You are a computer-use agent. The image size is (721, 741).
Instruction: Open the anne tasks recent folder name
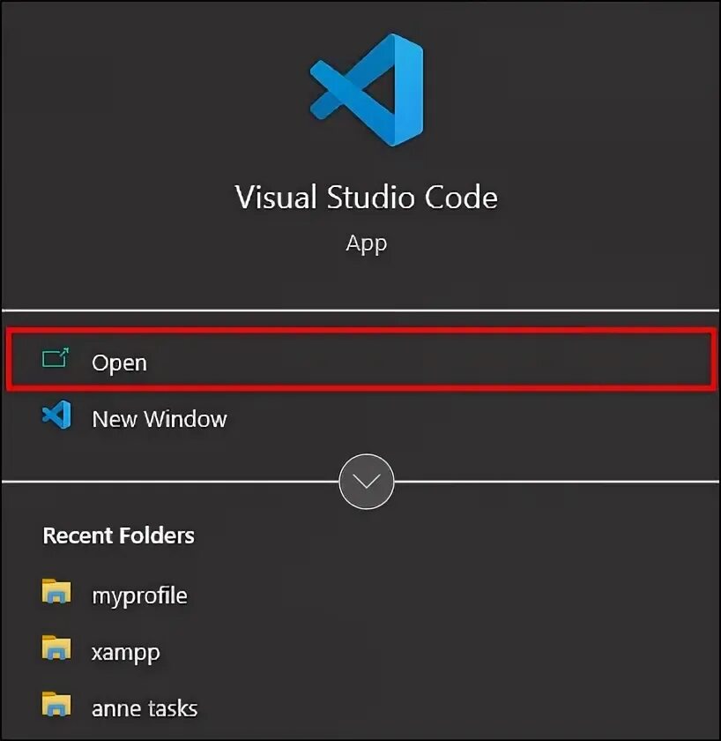[144, 708]
